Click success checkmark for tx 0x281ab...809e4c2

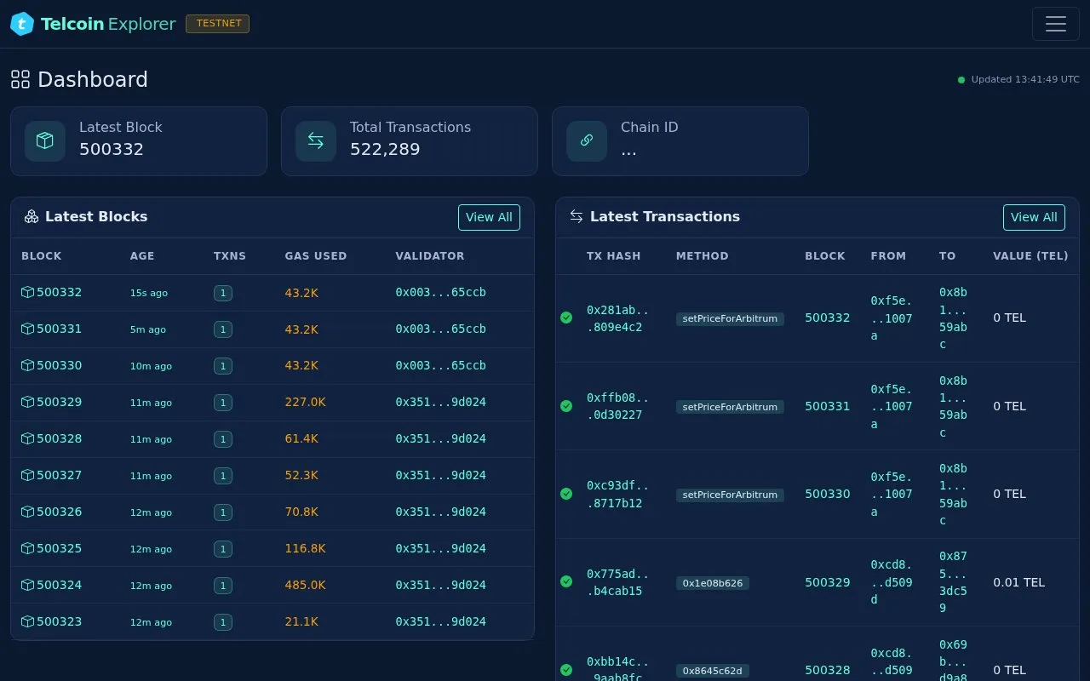566,318
